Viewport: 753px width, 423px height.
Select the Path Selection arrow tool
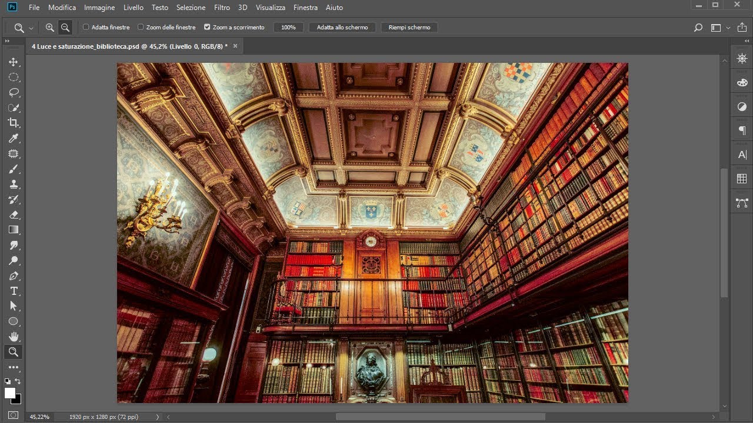pos(13,306)
